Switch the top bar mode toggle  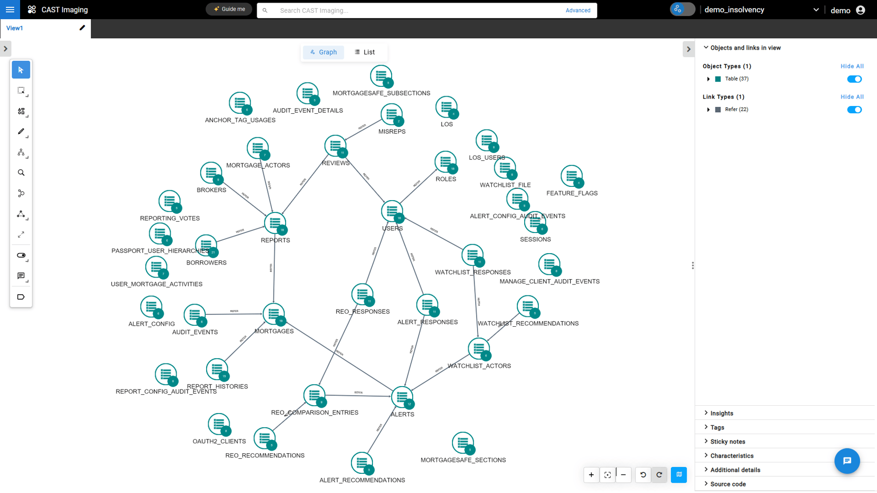[x=682, y=10]
